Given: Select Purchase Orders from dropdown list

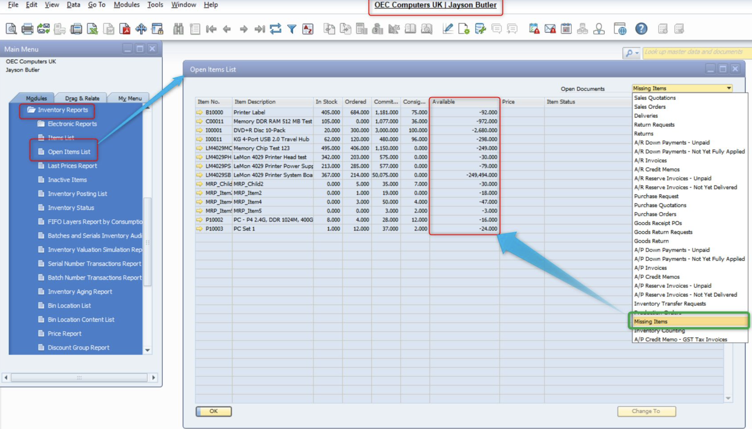Looking at the screenshot, I should 655,214.
